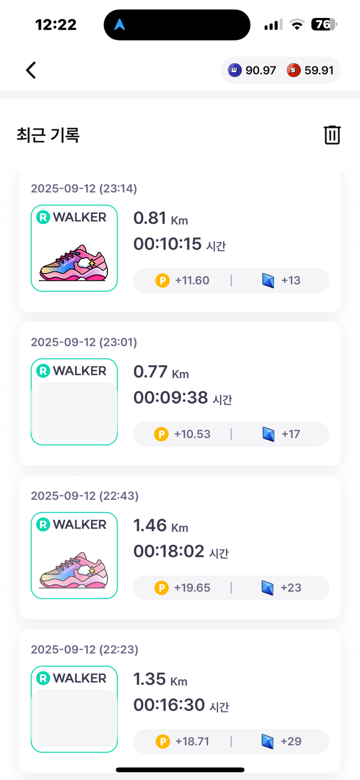Viewport: 360px width, 780px height.
Task: Tap the battery indicator in status bar
Action: click(324, 24)
